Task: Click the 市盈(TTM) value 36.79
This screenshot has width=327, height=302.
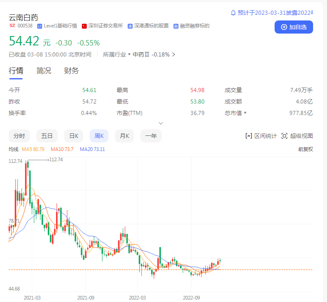Action: 197,113
